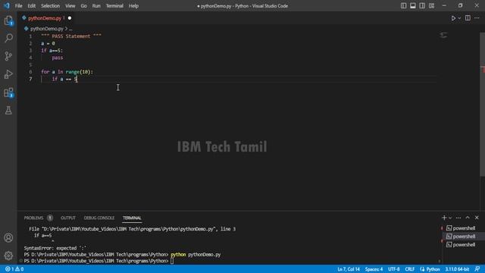
Task: Select the first powershell terminal
Action: tap(461, 228)
